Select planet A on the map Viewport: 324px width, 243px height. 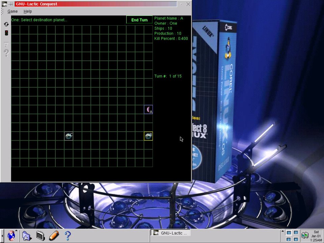point(148,110)
